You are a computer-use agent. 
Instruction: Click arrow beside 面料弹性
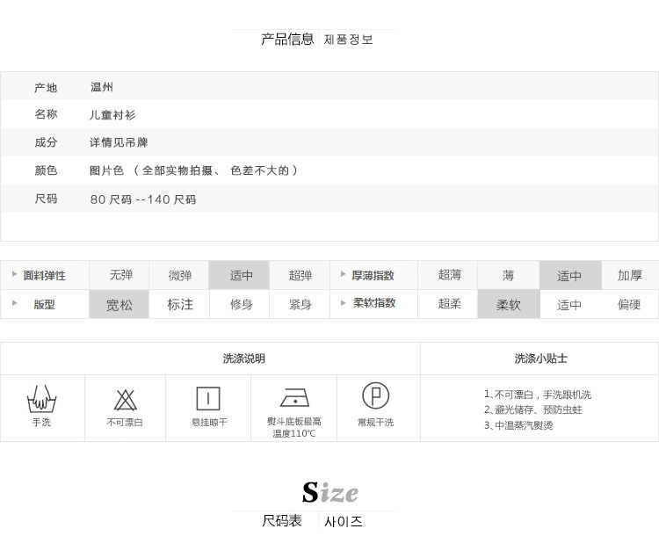(15, 274)
